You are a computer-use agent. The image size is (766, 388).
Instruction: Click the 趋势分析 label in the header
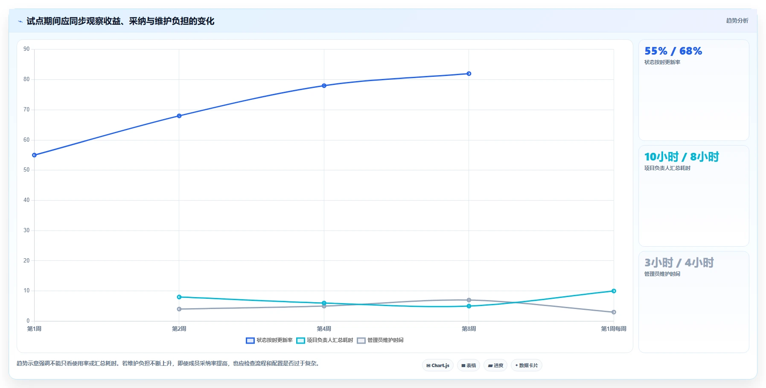[x=737, y=20]
